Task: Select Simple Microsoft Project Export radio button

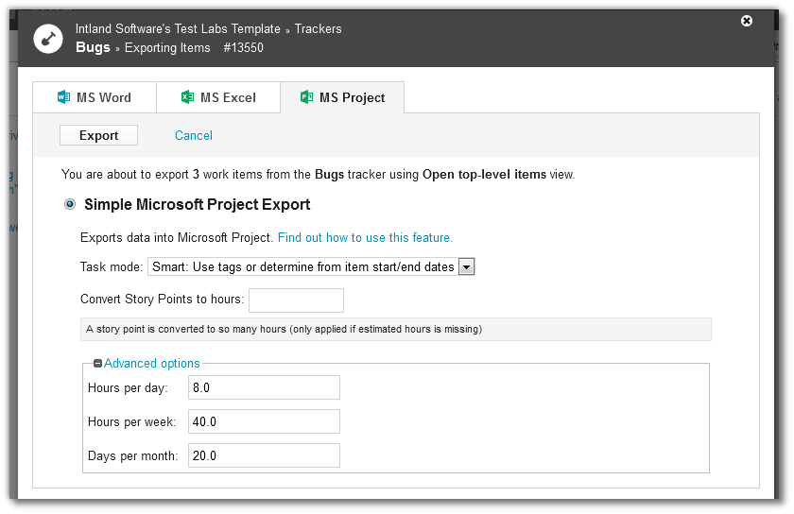Action: (70, 204)
